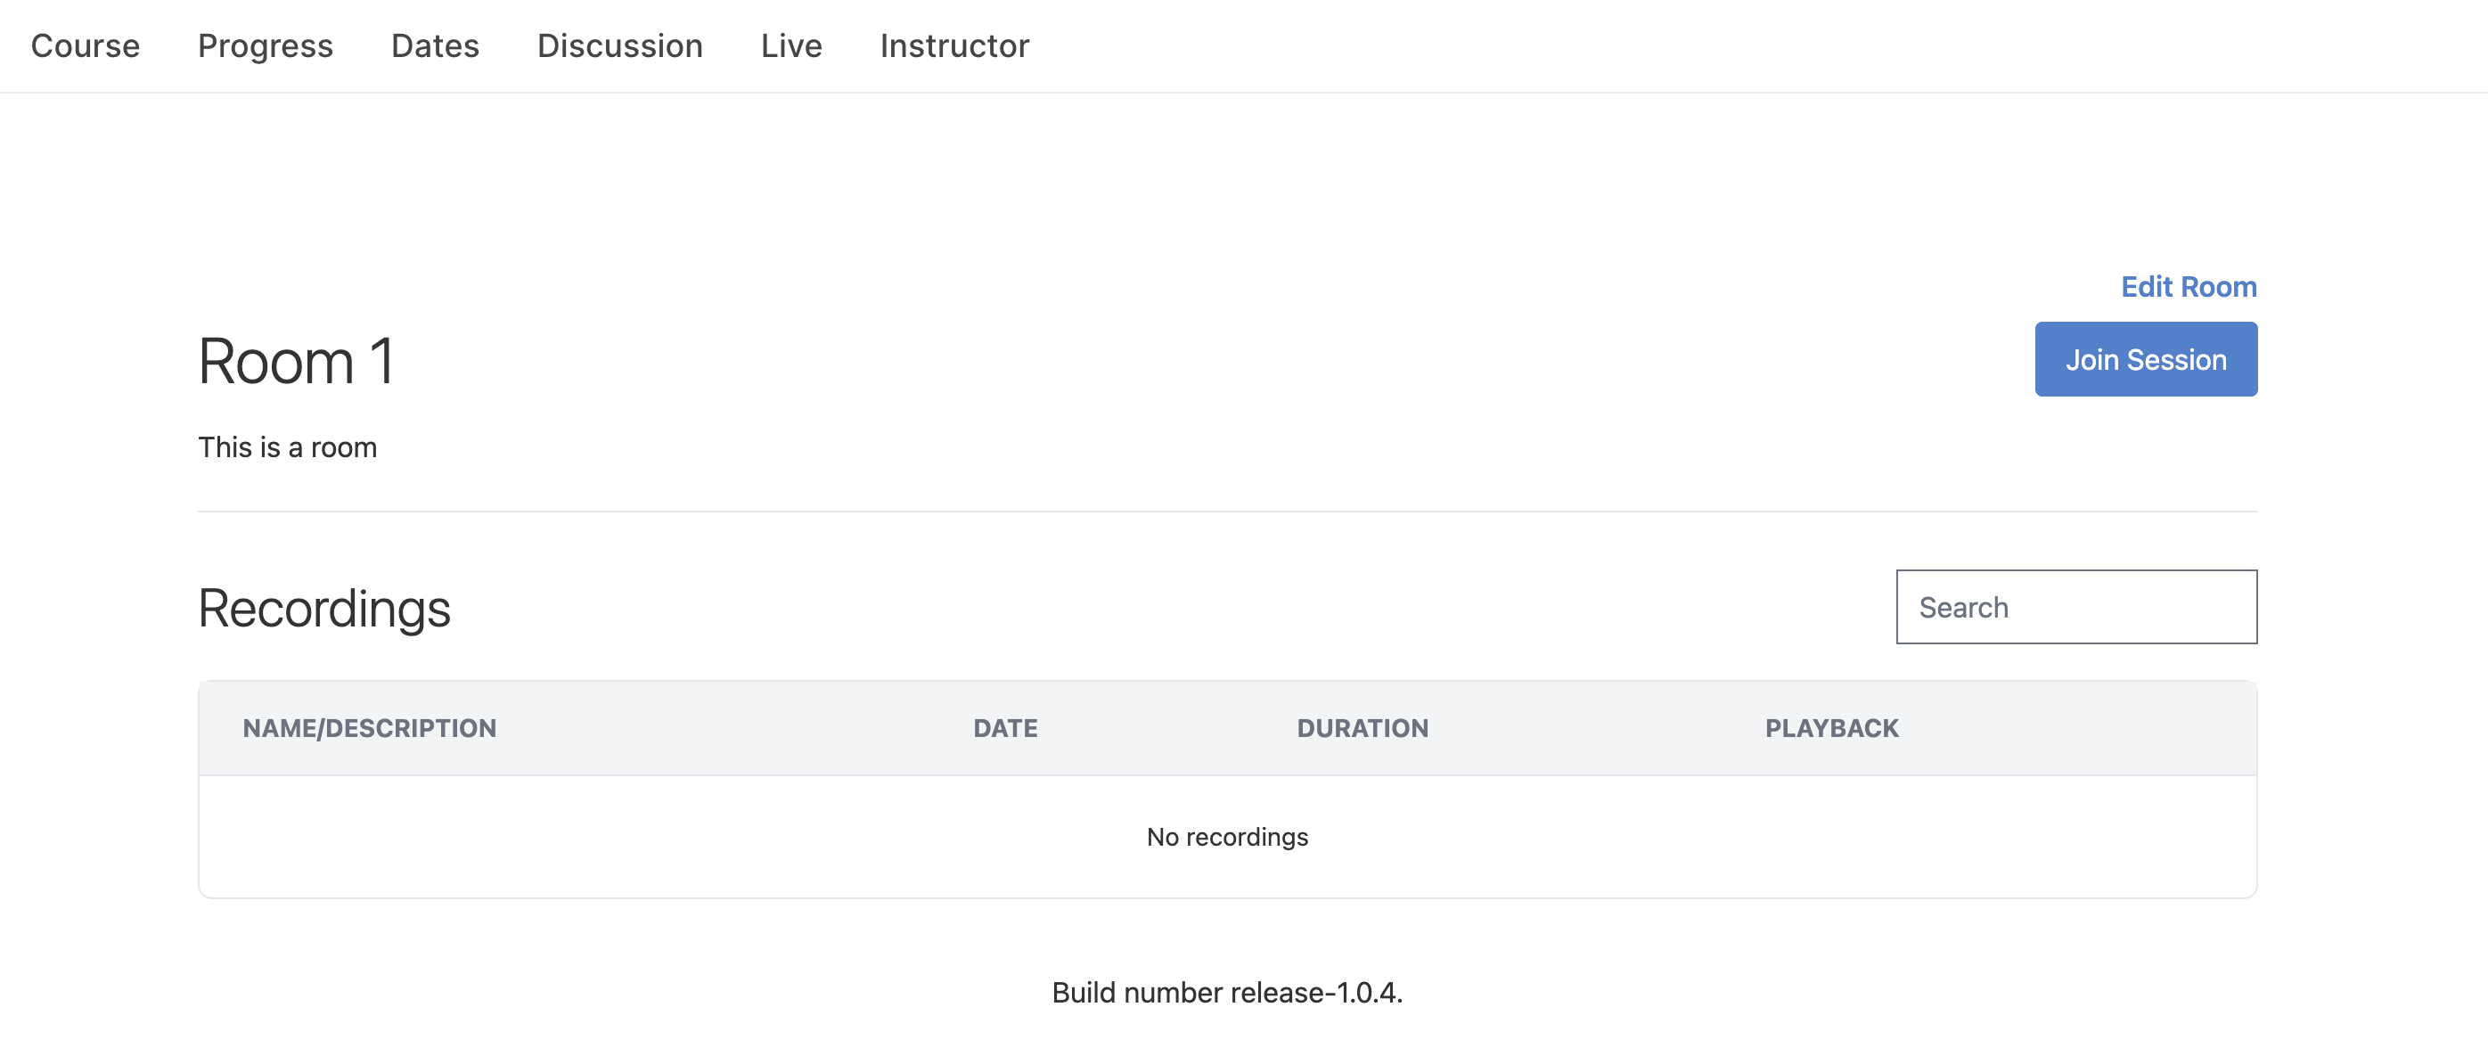Open the Discussion tab
This screenshot has width=2488, height=1048.
[619, 45]
